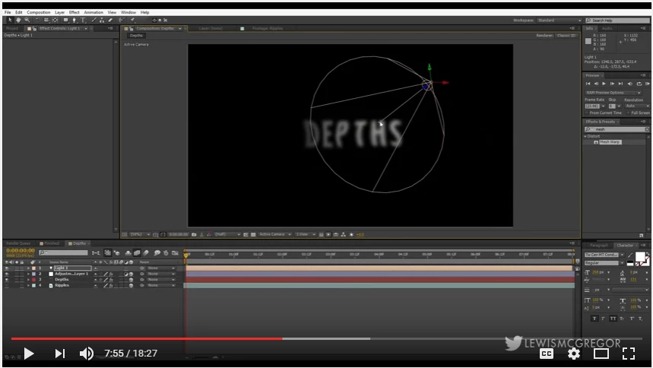Open the Composition menu
This screenshot has width=653, height=368.
tap(38, 12)
